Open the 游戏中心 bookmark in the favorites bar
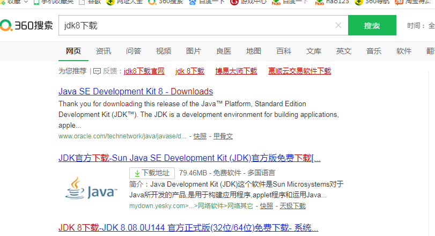This screenshot has height=236, width=435. (248, 2)
